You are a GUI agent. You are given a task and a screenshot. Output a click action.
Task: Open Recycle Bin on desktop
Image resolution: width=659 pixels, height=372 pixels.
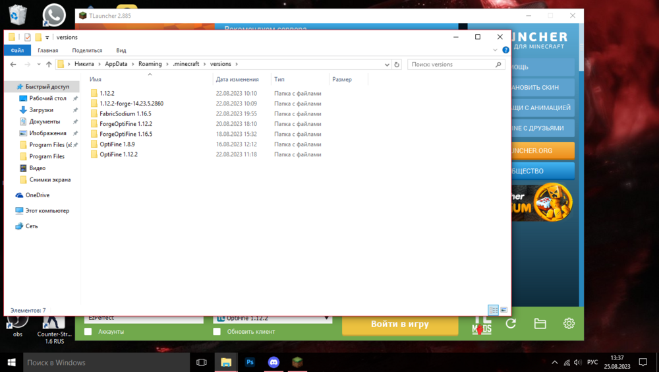click(x=17, y=15)
